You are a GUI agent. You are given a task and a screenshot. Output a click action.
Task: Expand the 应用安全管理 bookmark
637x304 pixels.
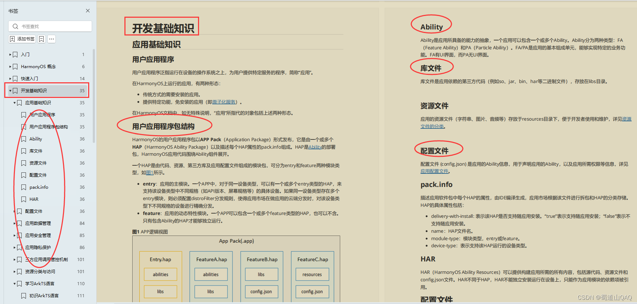pyautogui.click(x=15, y=236)
